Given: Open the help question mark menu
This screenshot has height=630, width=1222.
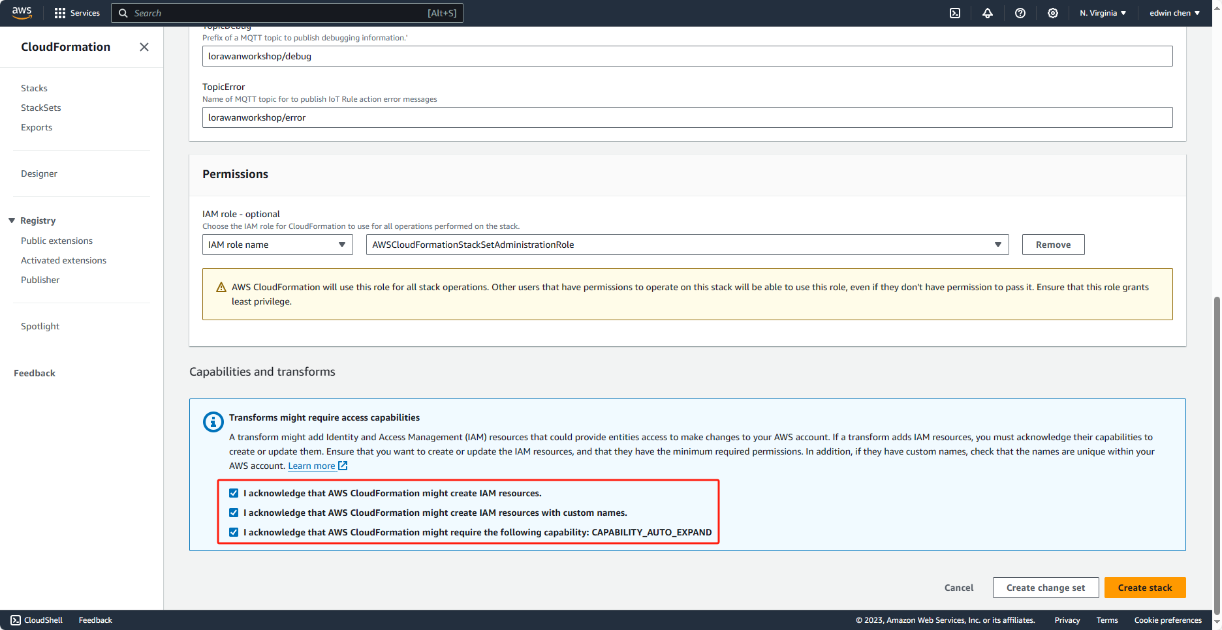Looking at the screenshot, I should click(x=1020, y=13).
